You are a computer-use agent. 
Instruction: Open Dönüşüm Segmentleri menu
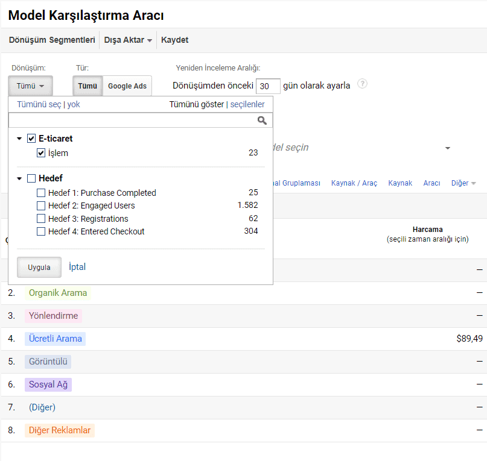[52, 40]
